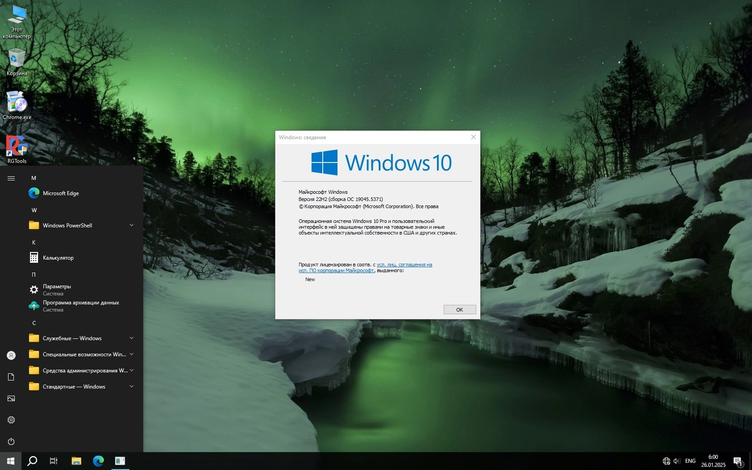Viewport: 752px width, 470px height.
Task: Launch Microsoft Edge from the taskbar
Action: [98, 461]
